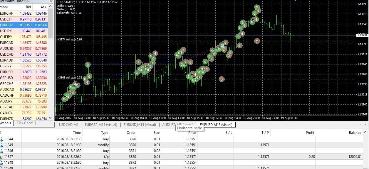Click the scroll-up arrow in Market Watch
Image resolution: width=369 pixels, height=169 pixels.
click(x=50, y=6)
